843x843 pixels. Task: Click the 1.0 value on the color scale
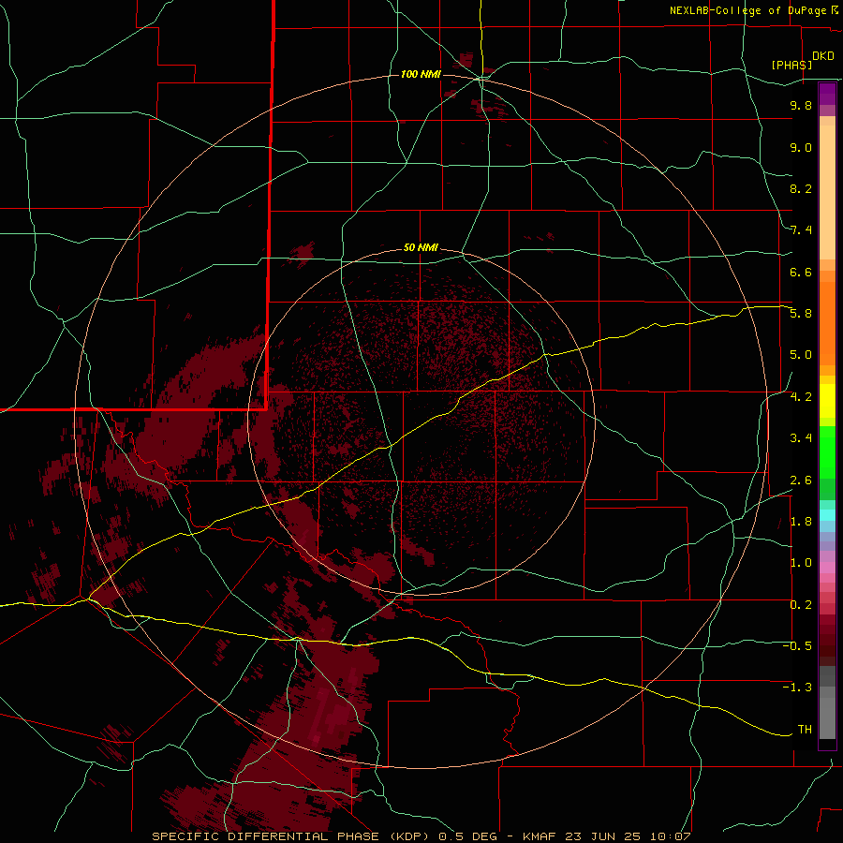801,563
